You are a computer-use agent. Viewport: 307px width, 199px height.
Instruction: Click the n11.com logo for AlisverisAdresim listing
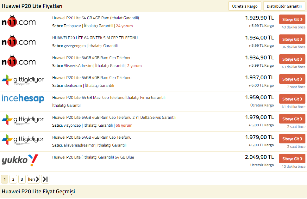[19, 62]
